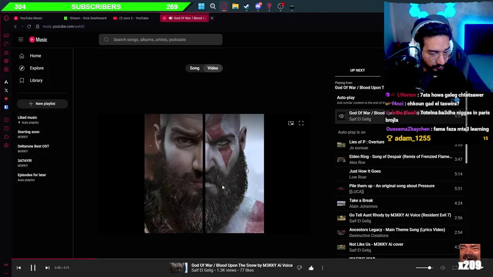Viewport: 493px width, 277px height.
Task: Reload the current page
Action: tap(29, 27)
